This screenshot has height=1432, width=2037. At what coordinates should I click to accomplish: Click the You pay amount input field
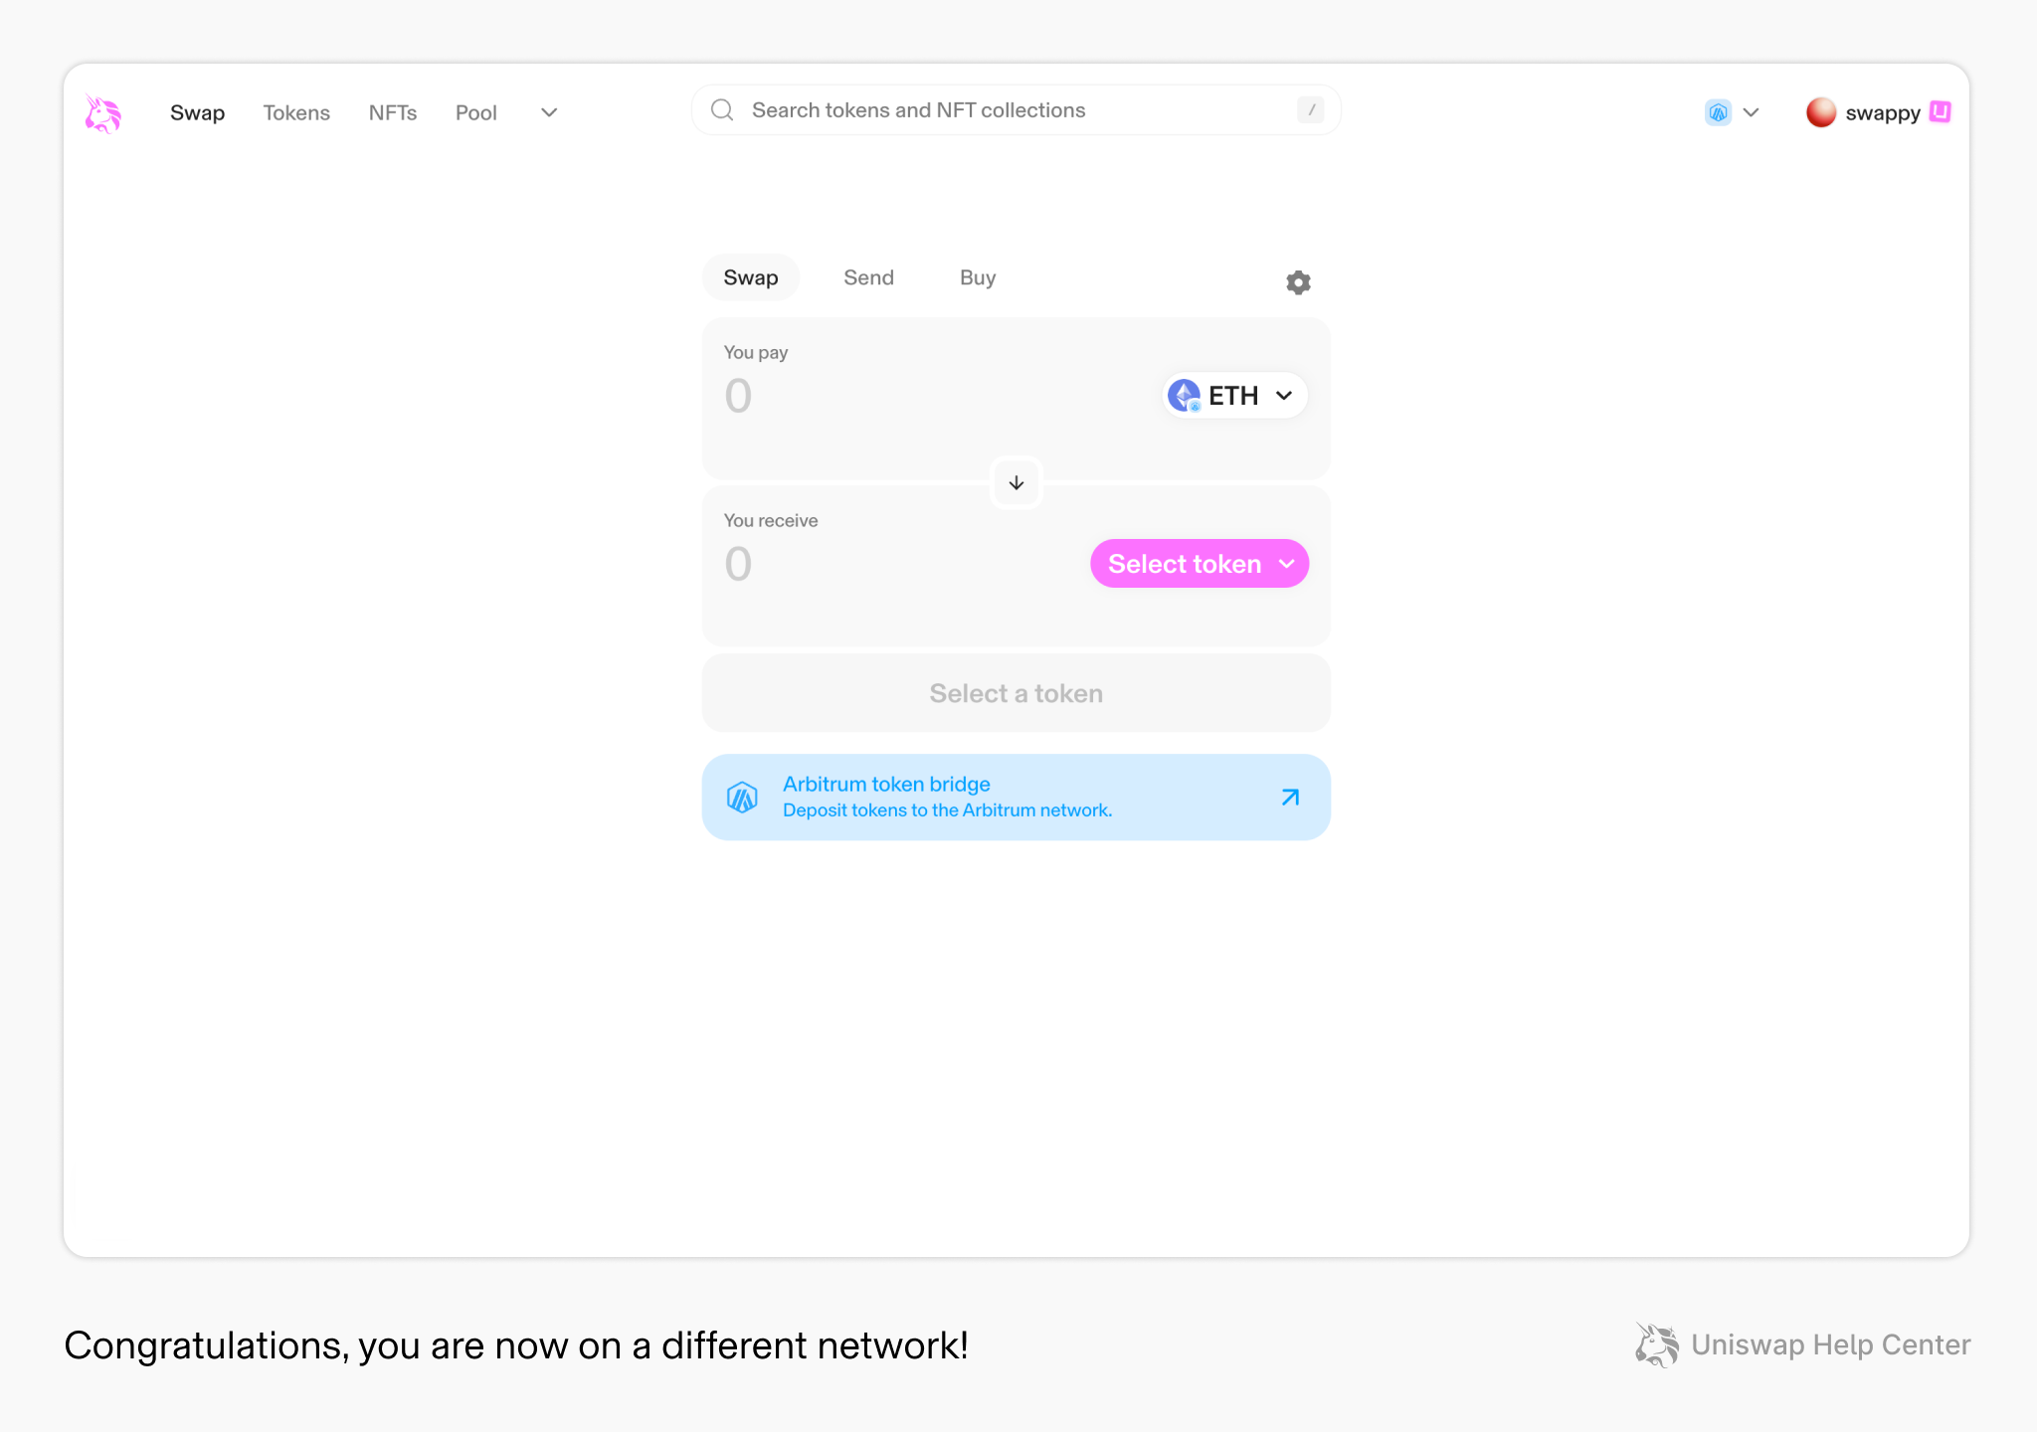click(x=845, y=396)
